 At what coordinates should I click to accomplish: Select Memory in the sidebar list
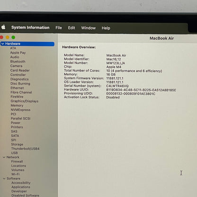click(17, 105)
